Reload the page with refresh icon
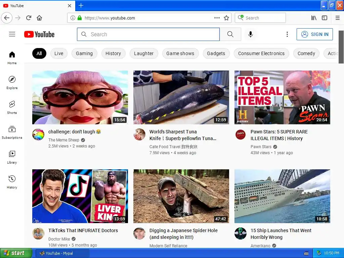Image resolution: width=344 pixels, height=258 pixels. [x=29, y=18]
